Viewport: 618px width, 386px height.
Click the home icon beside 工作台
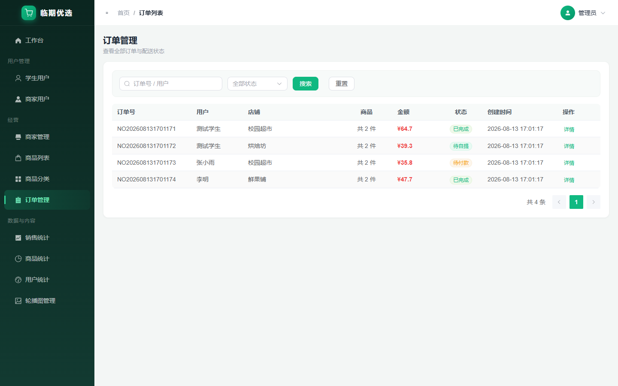[18, 40]
